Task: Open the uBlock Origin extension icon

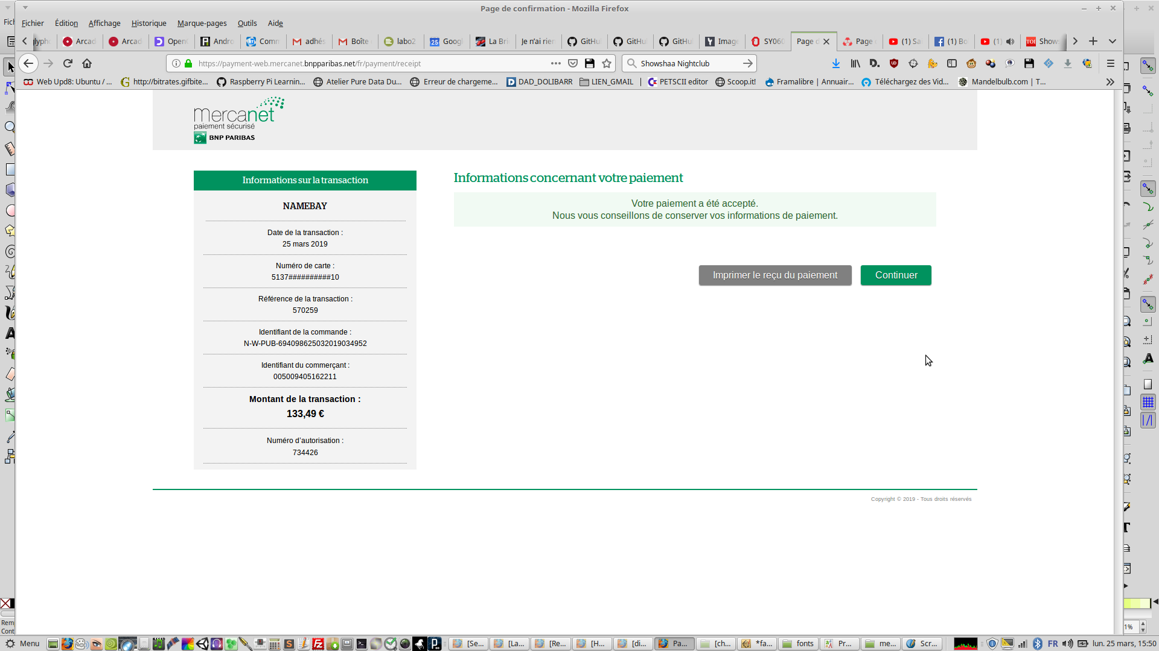Action: 894,63
